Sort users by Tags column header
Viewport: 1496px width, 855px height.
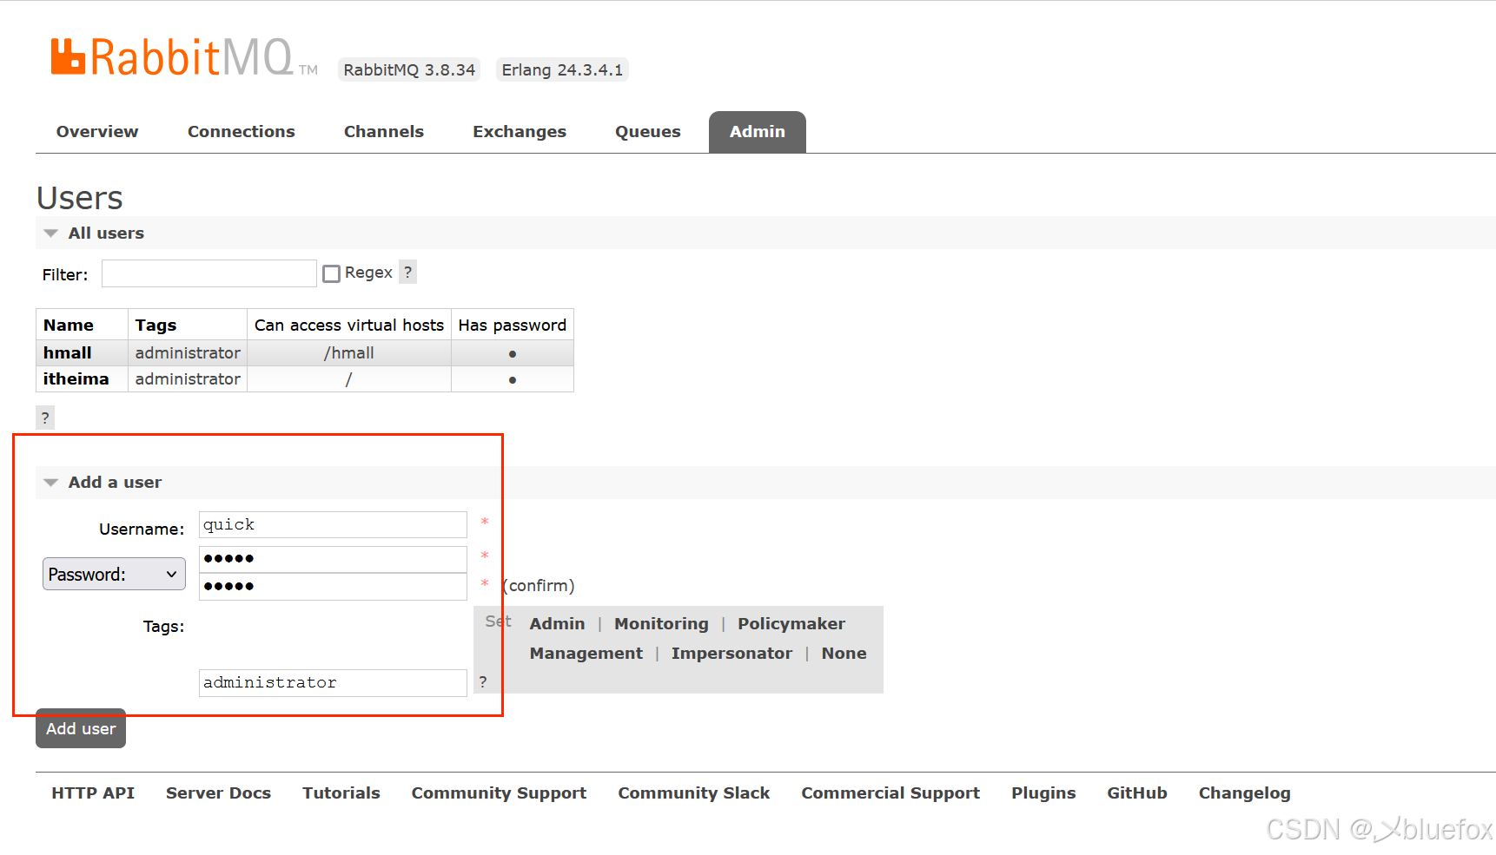point(156,325)
